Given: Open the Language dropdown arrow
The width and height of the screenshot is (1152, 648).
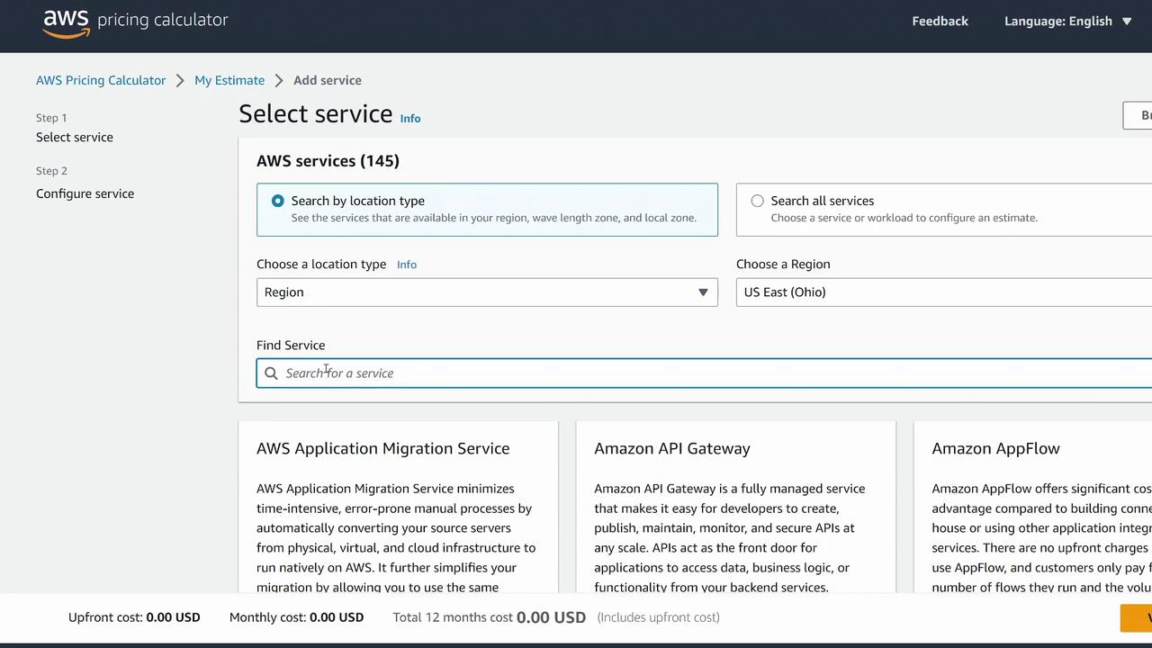Looking at the screenshot, I should 1127,22.
